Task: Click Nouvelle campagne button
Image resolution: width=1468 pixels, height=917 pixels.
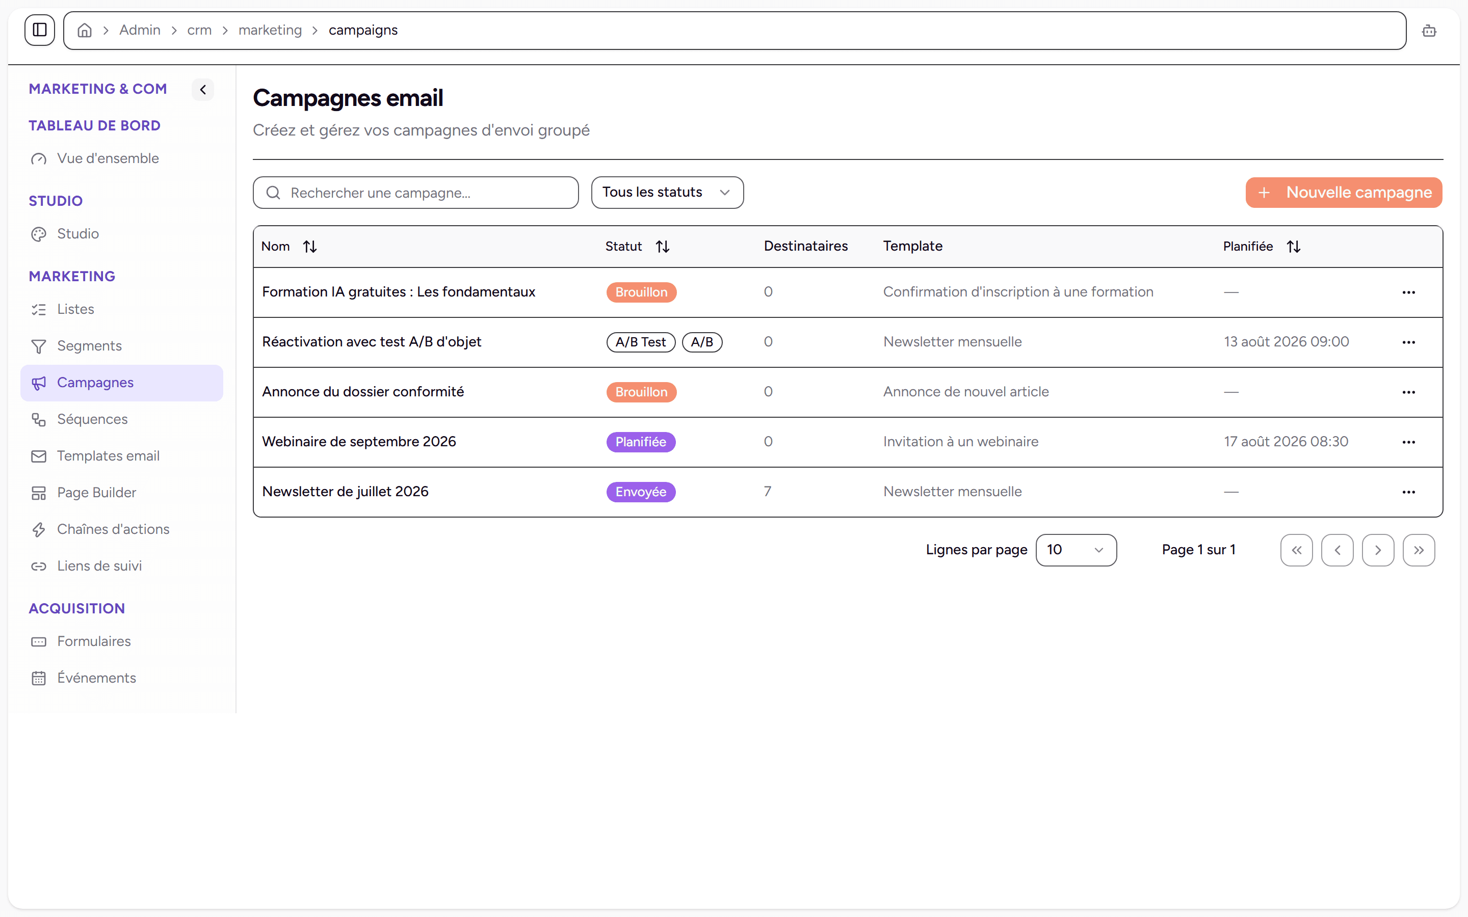Action: point(1344,193)
